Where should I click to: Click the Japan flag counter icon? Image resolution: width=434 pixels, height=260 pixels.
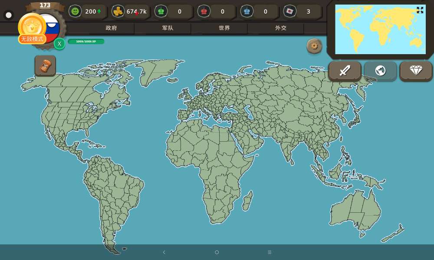click(290, 11)
